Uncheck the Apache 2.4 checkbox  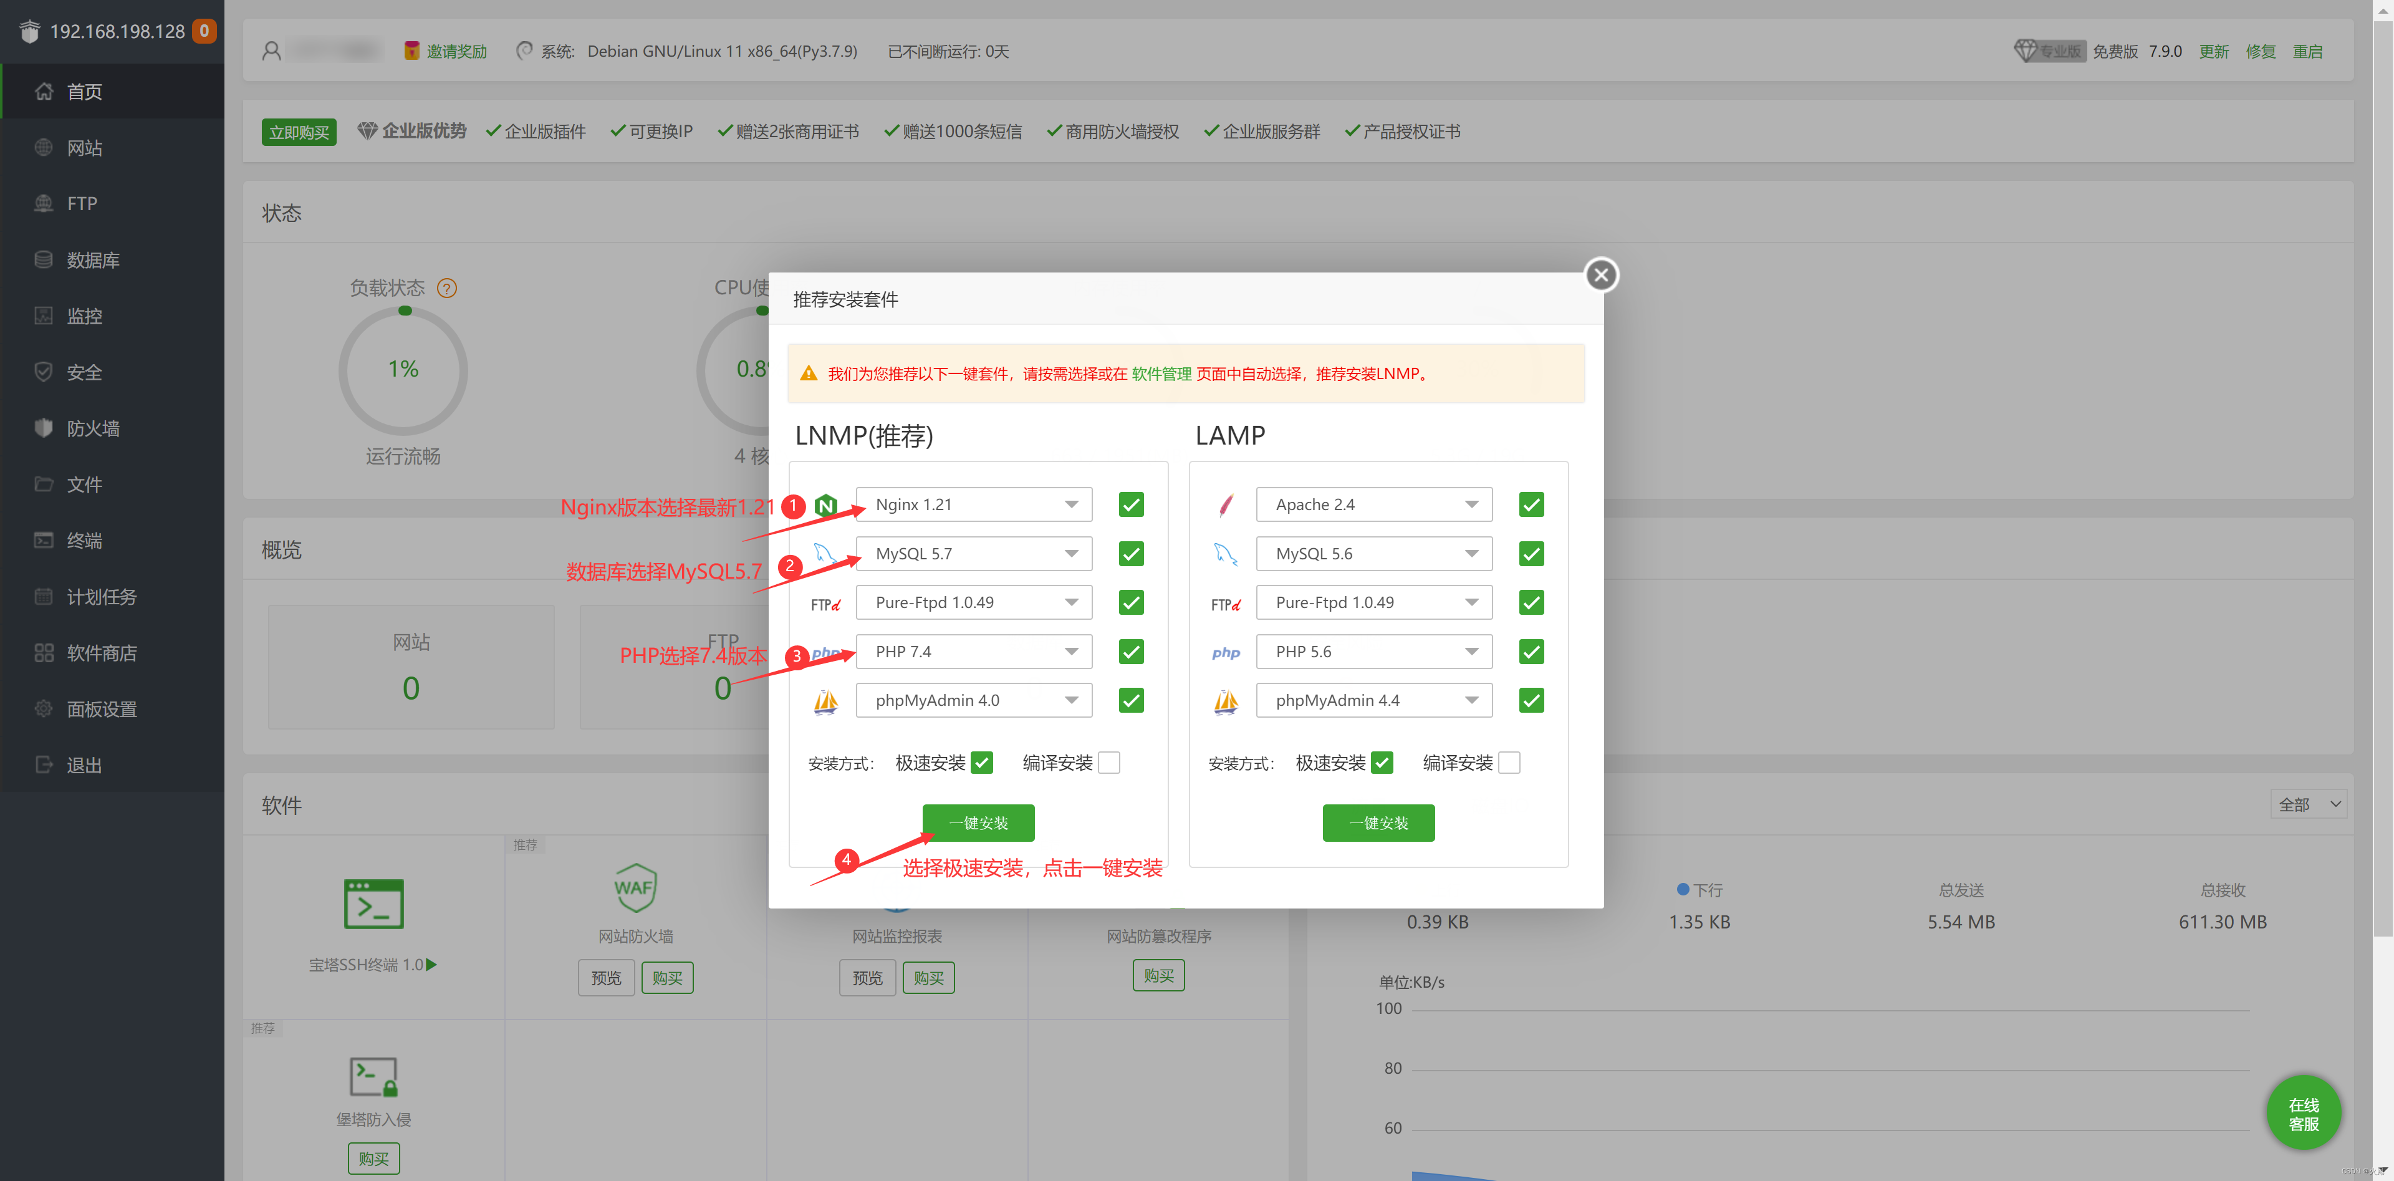(x=1532, y=504)
